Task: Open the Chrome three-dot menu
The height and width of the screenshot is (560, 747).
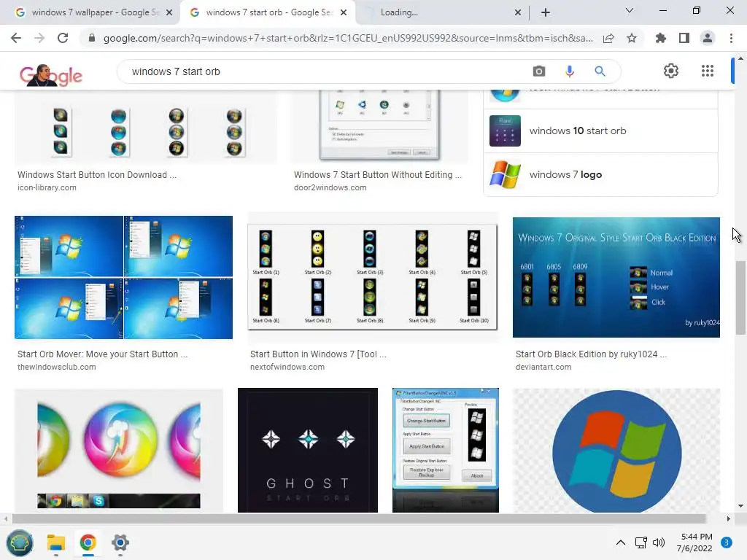Action: point(731,38)
